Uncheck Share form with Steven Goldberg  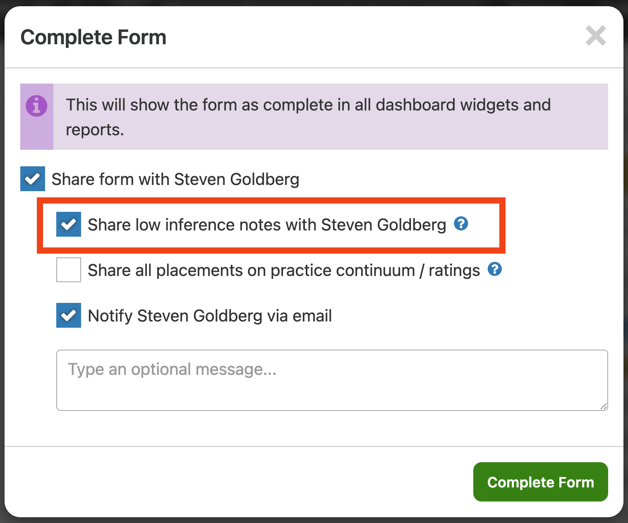32,179
